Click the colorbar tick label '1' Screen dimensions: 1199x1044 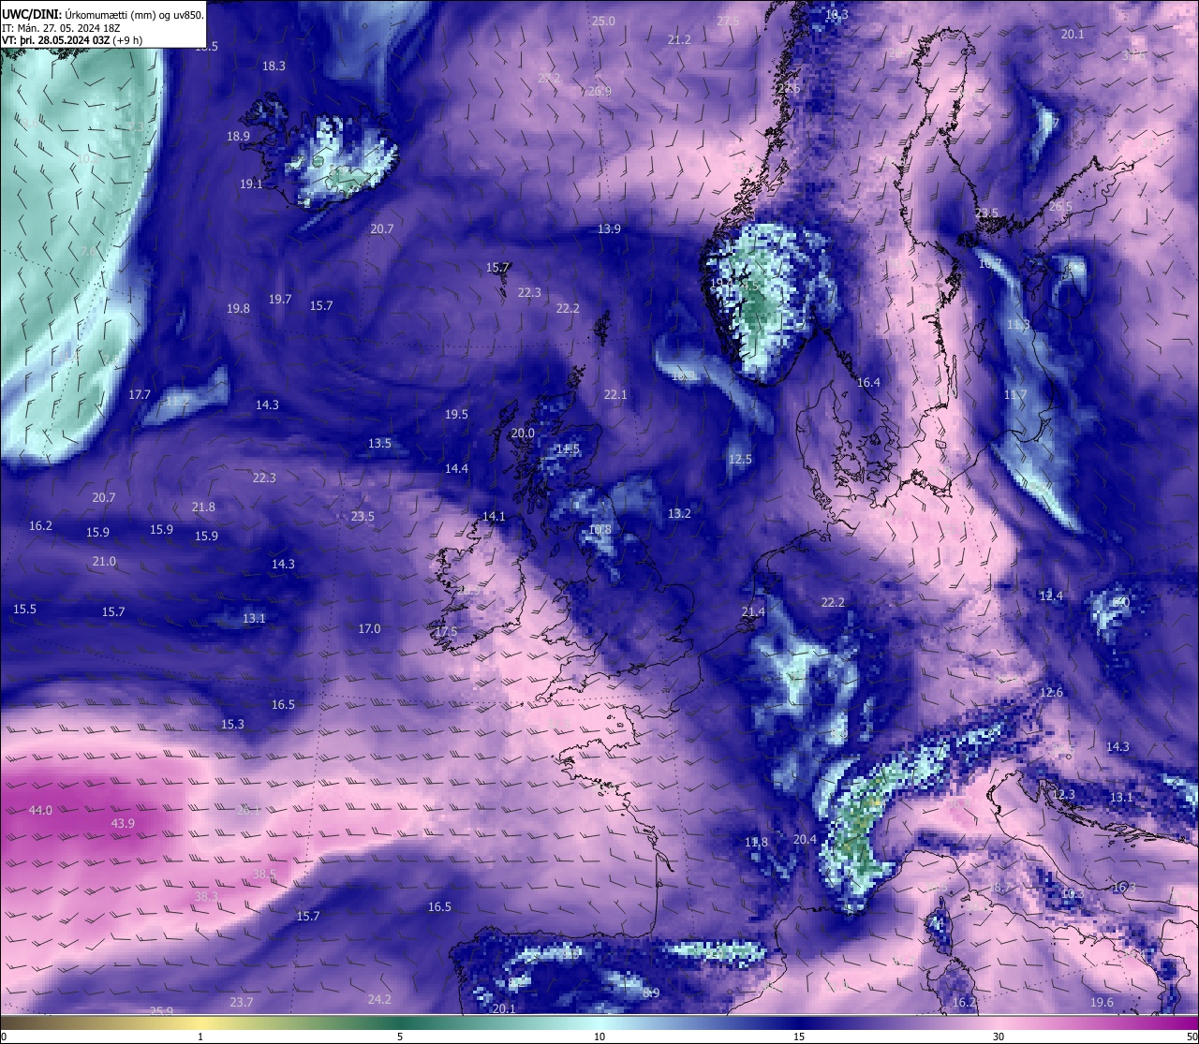pyautogui.click(x=200, y=1037)
